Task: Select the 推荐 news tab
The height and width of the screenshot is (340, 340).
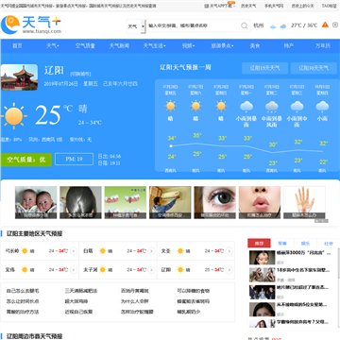Action: (x=259, y=244)
